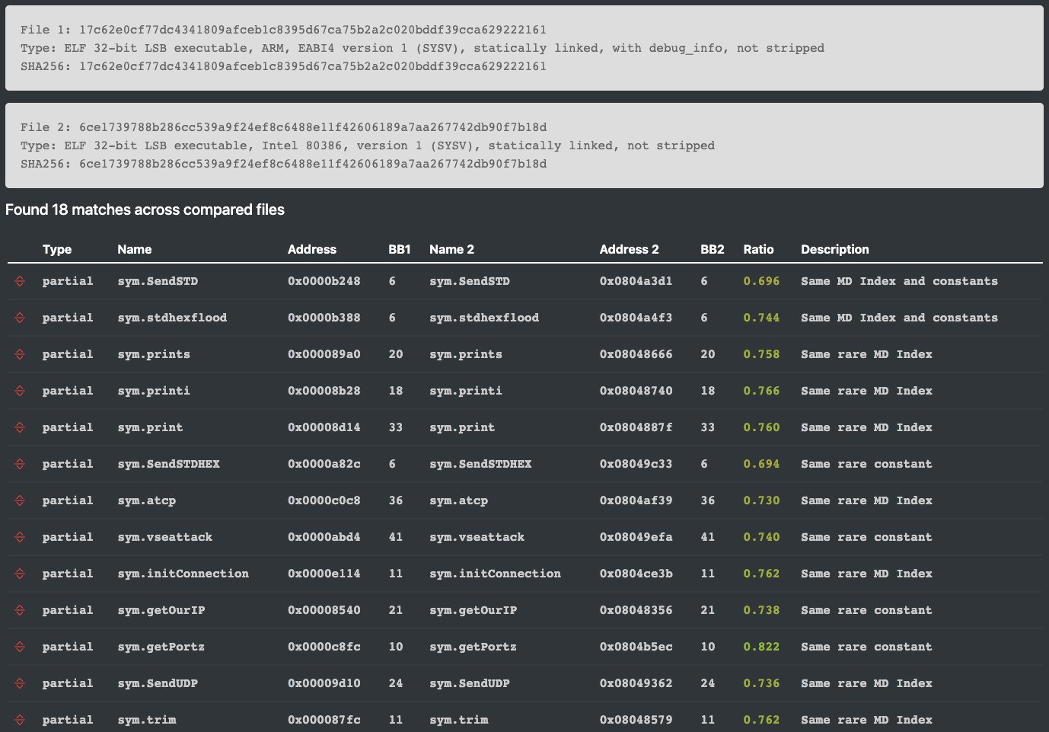1049x732 pixels.
Task: Select the BB1 column header
Action: point(399,249)
